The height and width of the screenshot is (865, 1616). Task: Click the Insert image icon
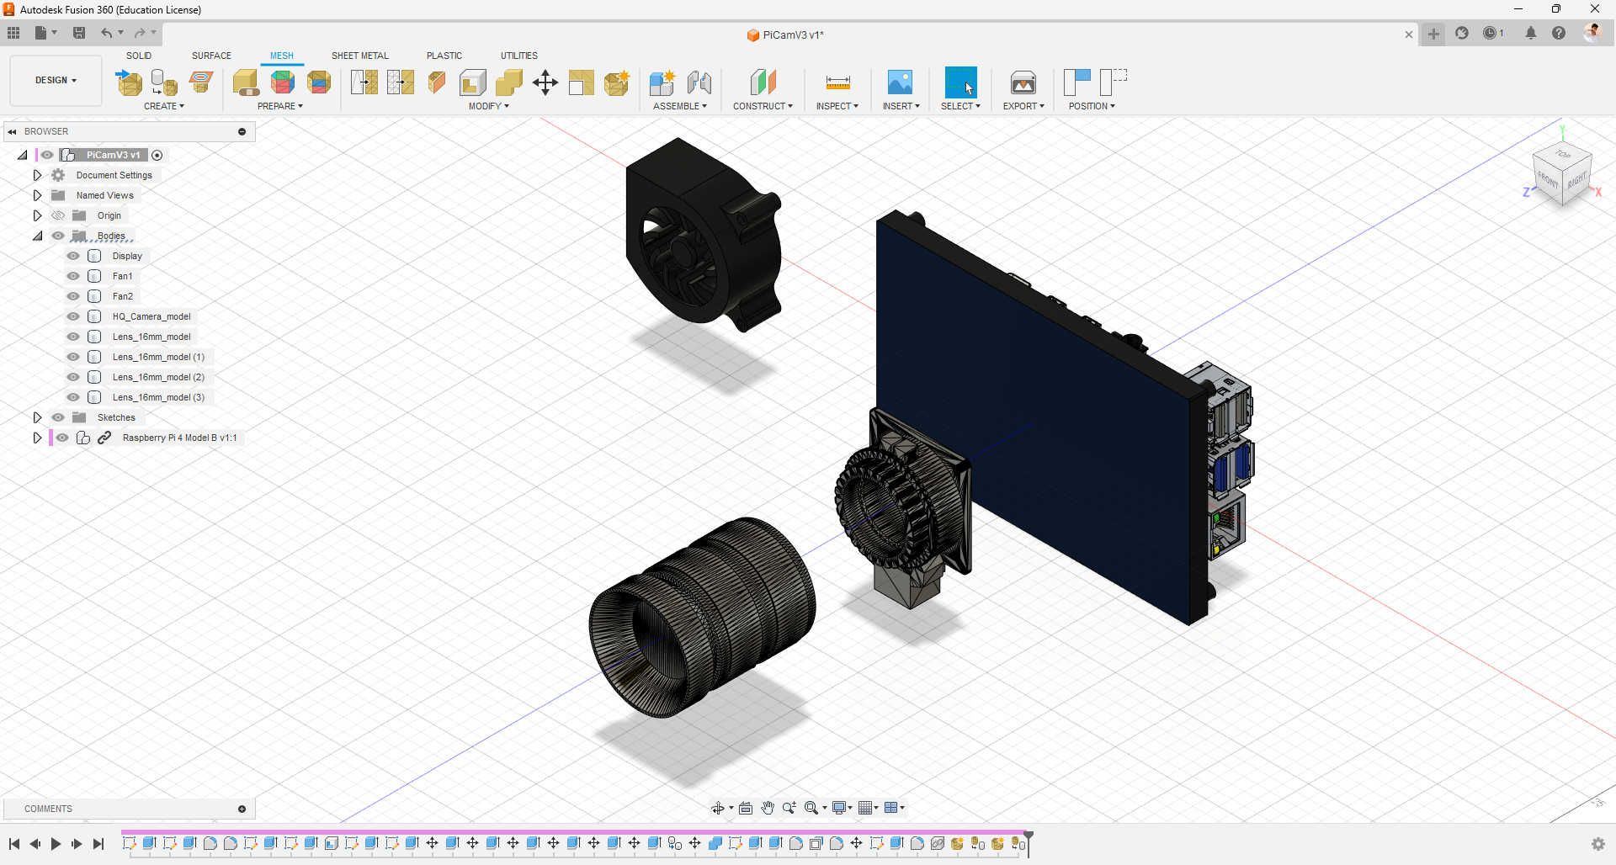click(901, 82)
